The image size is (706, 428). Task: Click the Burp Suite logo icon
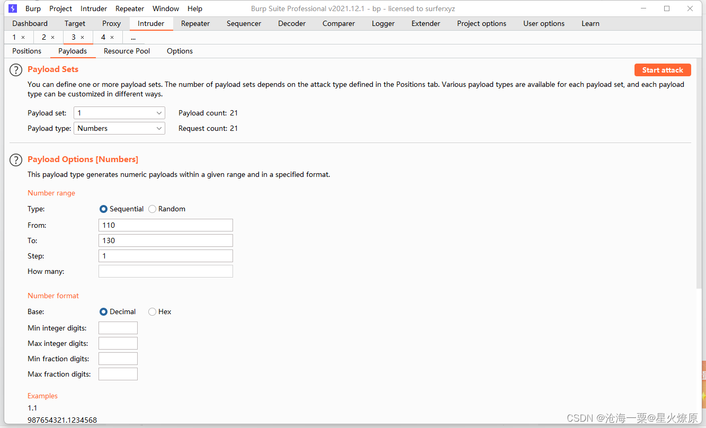[x=13, y=8]
